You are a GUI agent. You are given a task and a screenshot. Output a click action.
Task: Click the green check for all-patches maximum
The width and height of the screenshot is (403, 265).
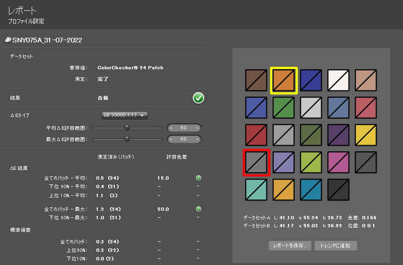point(198,209)
